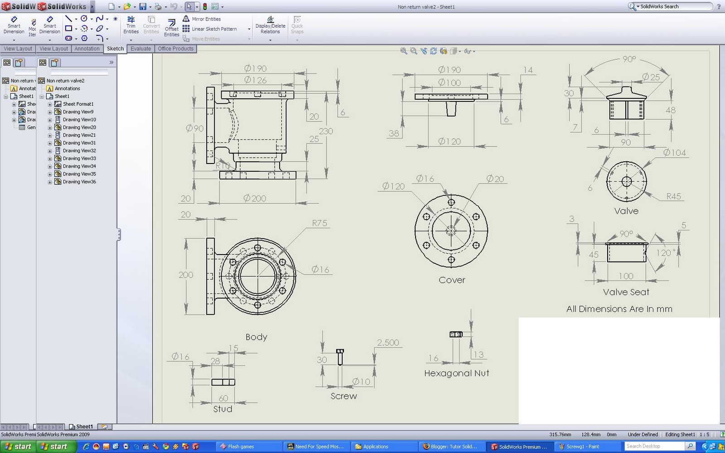Click Display/Delete Relations

(270, 26)
